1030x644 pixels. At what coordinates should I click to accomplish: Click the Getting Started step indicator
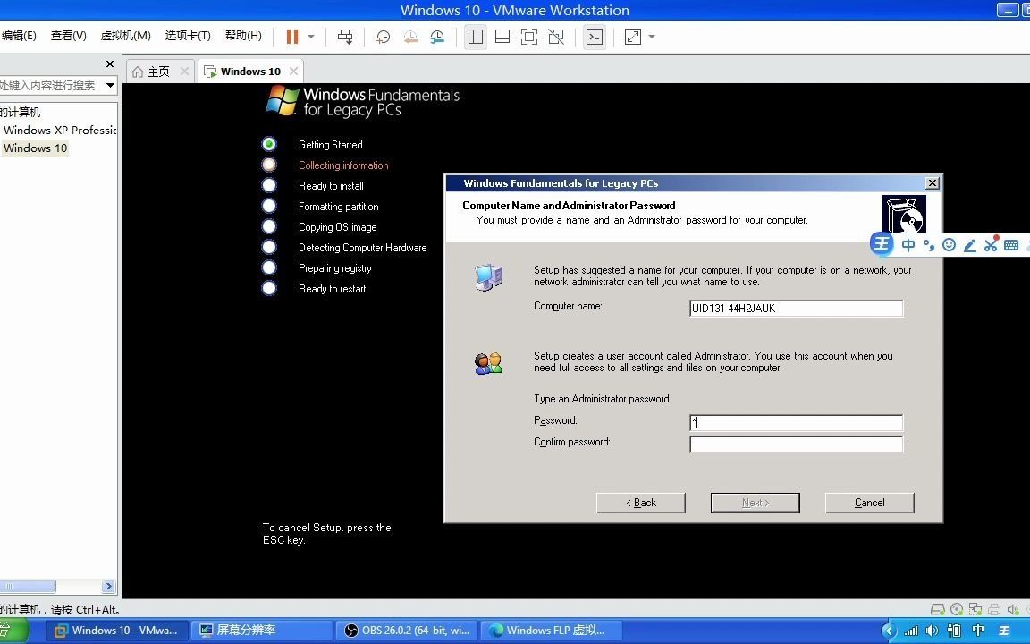coord(268,144)
